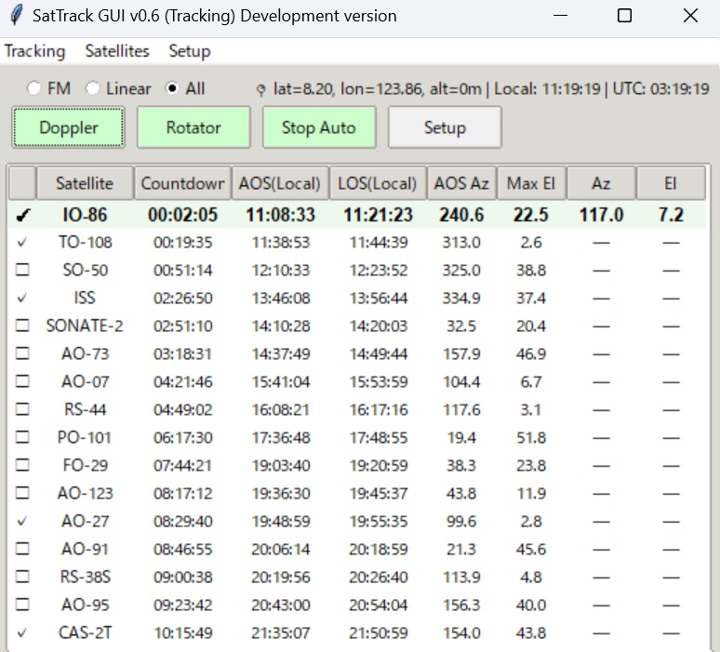The width and height of the screenshot is (720, 652).
Task: Click the AOS(Local) column header
Action: pos(279,183)
